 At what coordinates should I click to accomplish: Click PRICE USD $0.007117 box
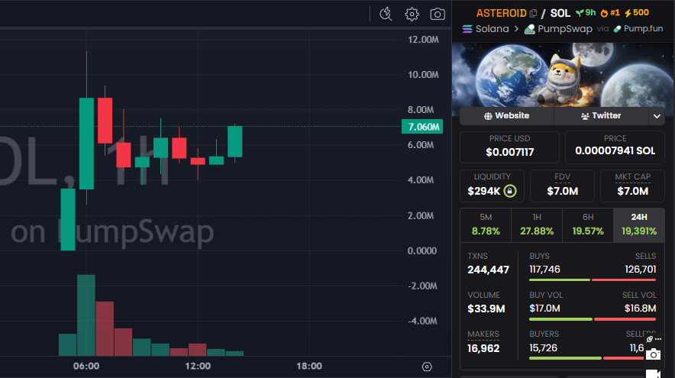[510, 147]
